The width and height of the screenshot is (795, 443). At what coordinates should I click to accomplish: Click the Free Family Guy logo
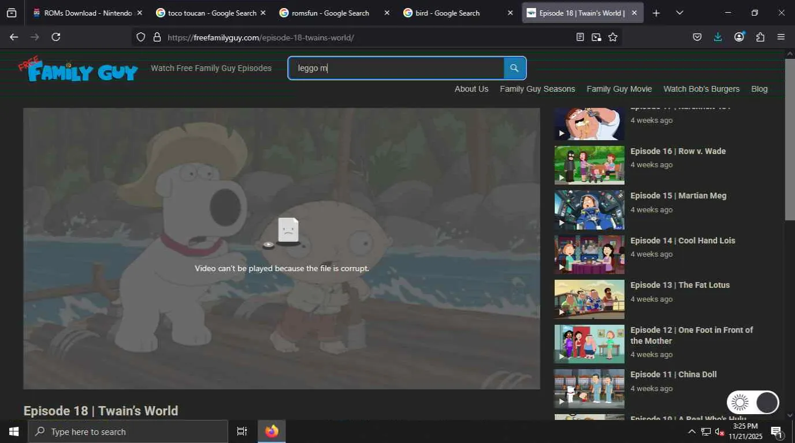point(78,70)
